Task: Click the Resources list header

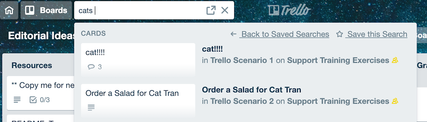Action: 32,65
